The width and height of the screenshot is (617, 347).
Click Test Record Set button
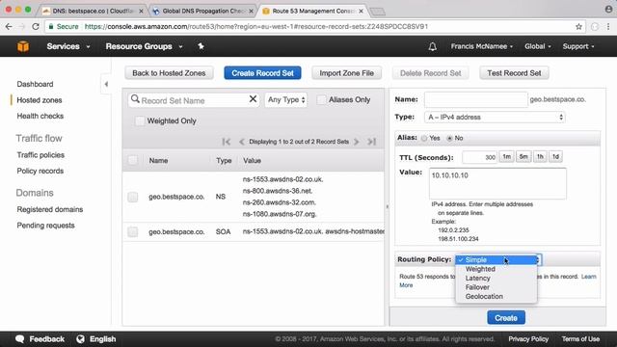pyautogui.click(x=514, y=73)
